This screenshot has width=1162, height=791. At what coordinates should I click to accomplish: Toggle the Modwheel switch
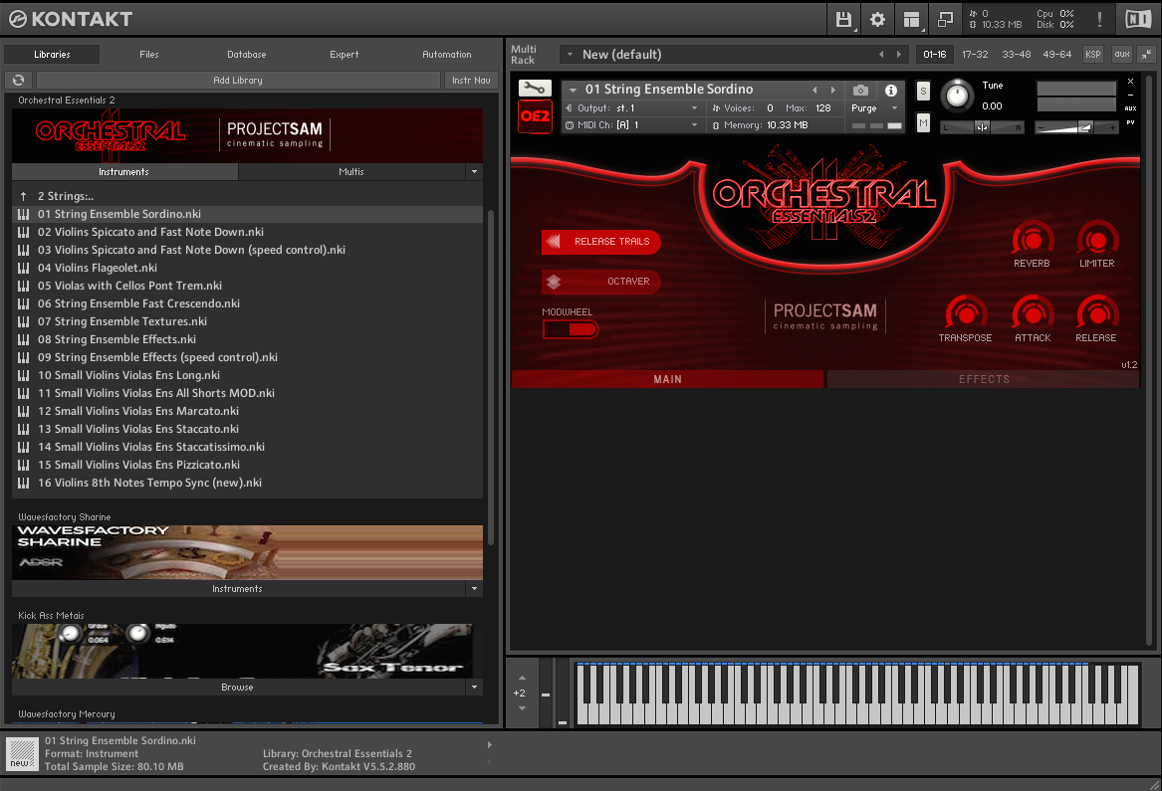[571, 329]
